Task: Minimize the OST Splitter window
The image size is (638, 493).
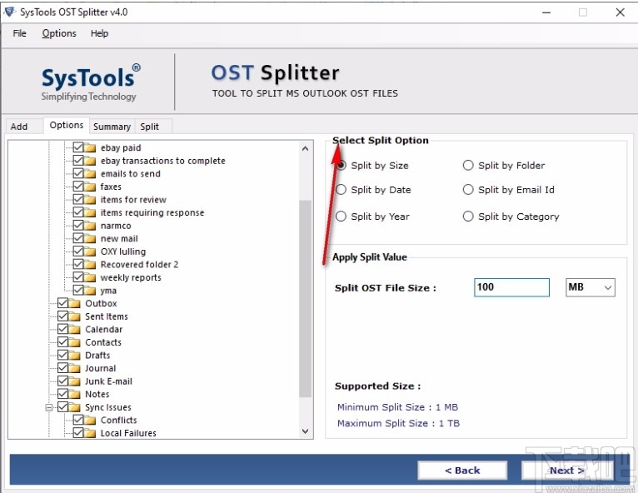Action: click(x=546, y=12)
